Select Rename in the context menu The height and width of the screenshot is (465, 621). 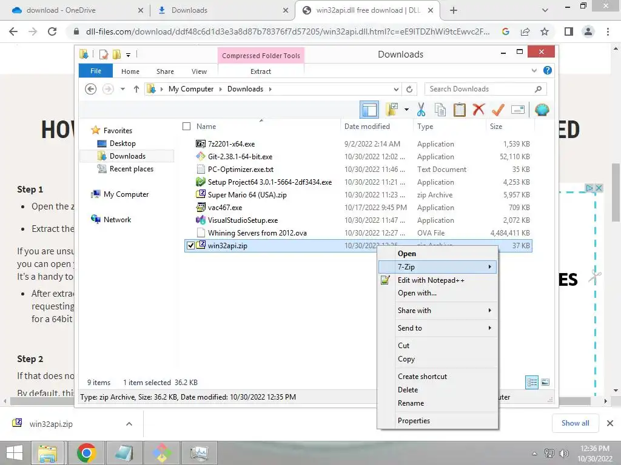438,403
